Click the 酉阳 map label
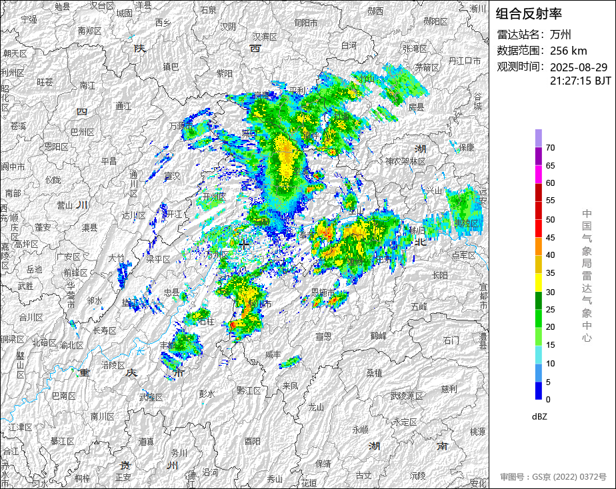 coord(252,441)
